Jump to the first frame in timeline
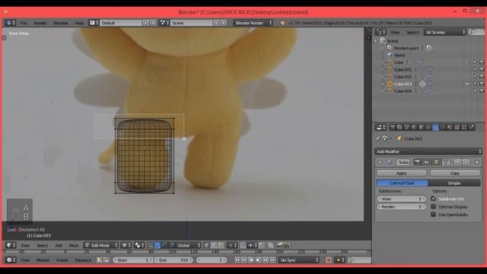Screen dimensions: 487x274 237,260
